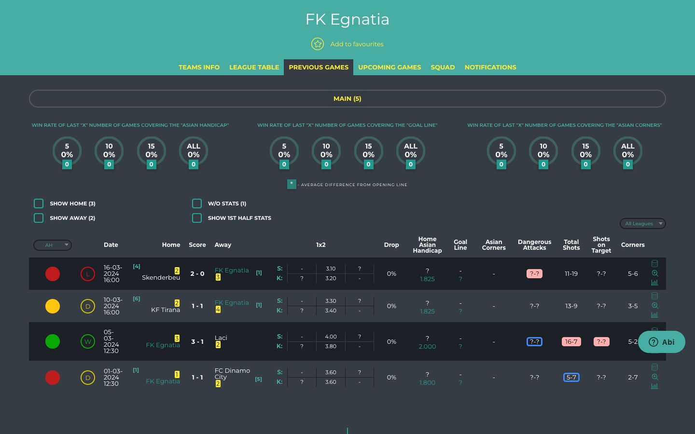The height and width of the screenshot is (434, 695).
Task: Open FK Egnatia link in the Laci row
Action: click(x=163, y=345)
